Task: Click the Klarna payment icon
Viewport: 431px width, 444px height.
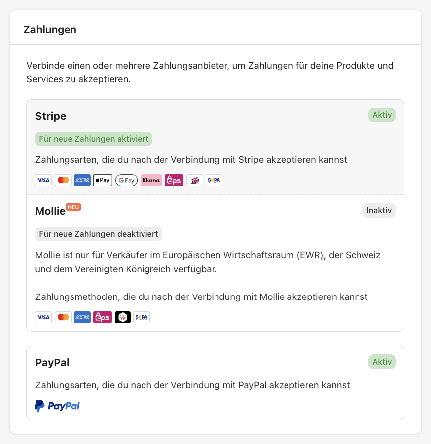Action: [x=151, y=180]
